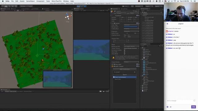Image resolution: width=198 pixels, height=111 pixels.
Task: Toggle the Camera object active checkbox
Action: [115, 11]
